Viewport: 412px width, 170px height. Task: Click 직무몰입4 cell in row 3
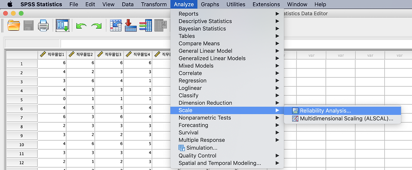(138, 81)
